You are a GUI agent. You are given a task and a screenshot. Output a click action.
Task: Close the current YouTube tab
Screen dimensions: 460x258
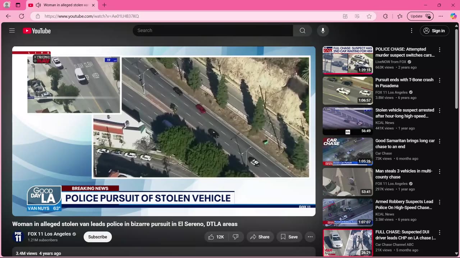(x=93, y=5)
